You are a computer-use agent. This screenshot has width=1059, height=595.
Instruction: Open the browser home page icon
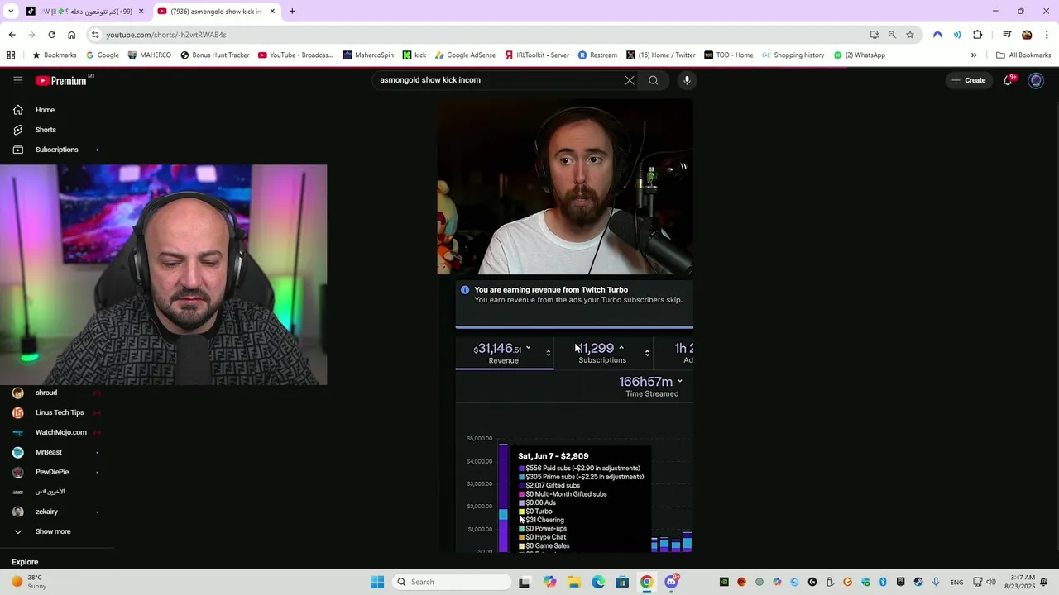(72, 35)
